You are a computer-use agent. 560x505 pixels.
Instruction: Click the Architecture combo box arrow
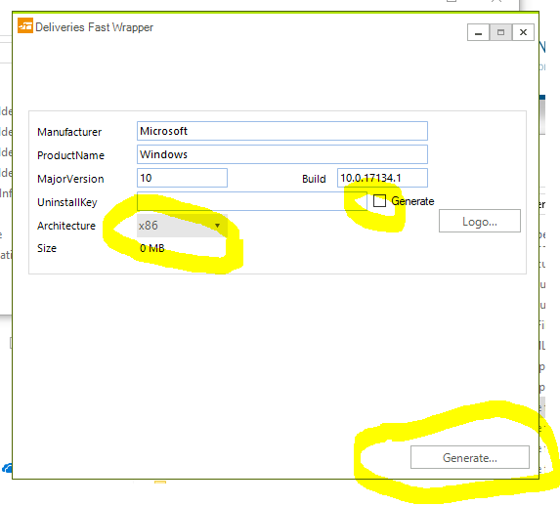(x=217, y=226)
